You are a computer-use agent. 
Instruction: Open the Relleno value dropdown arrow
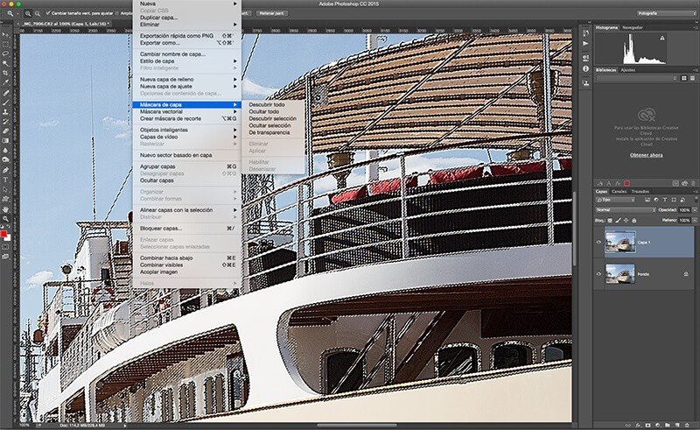pyautogui.click(x=695, y=221)
